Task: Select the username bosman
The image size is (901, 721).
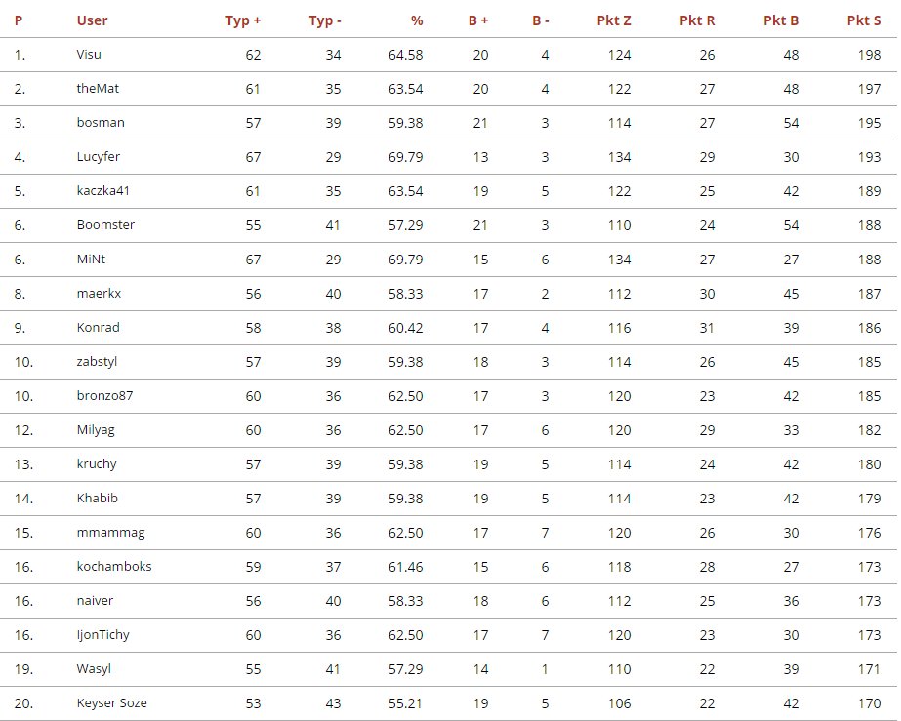Action: point(101,123)
